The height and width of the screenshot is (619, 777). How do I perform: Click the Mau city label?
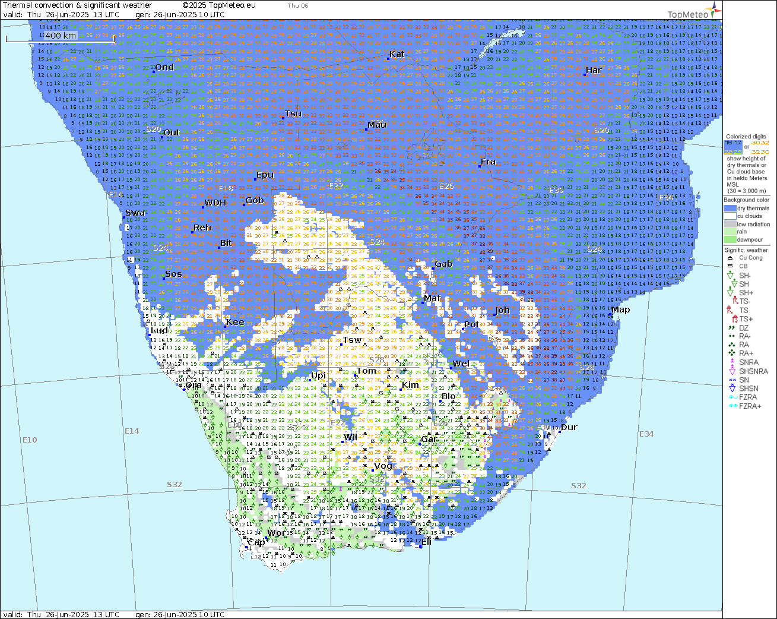[377, 125]
